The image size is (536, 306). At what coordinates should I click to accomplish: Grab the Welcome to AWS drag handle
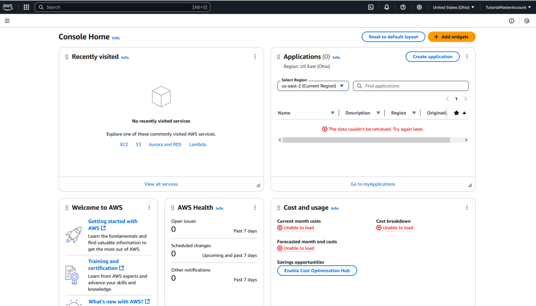[x=66, y=208]
